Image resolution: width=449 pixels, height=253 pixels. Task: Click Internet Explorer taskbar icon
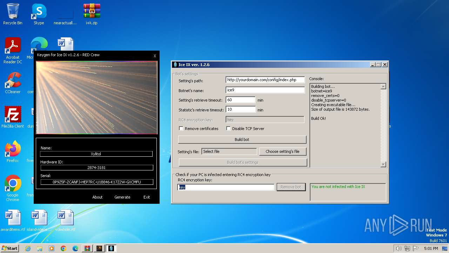point(28,248)
